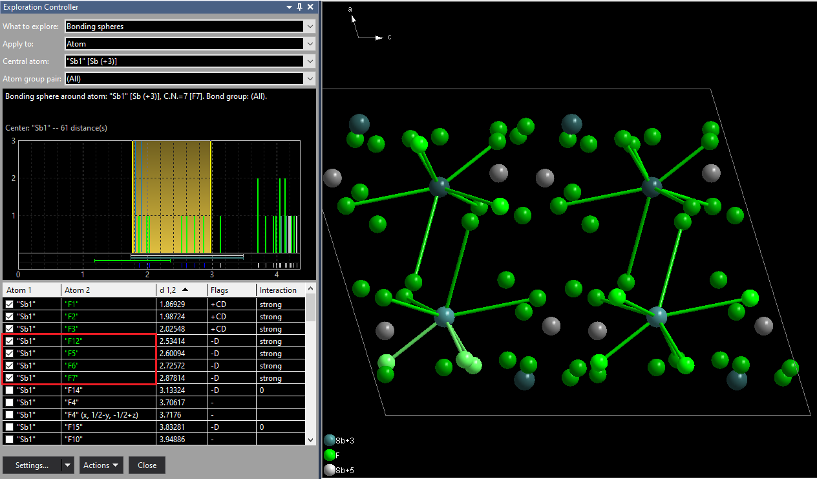Open the Settings button's dropdown arrow

67,465
